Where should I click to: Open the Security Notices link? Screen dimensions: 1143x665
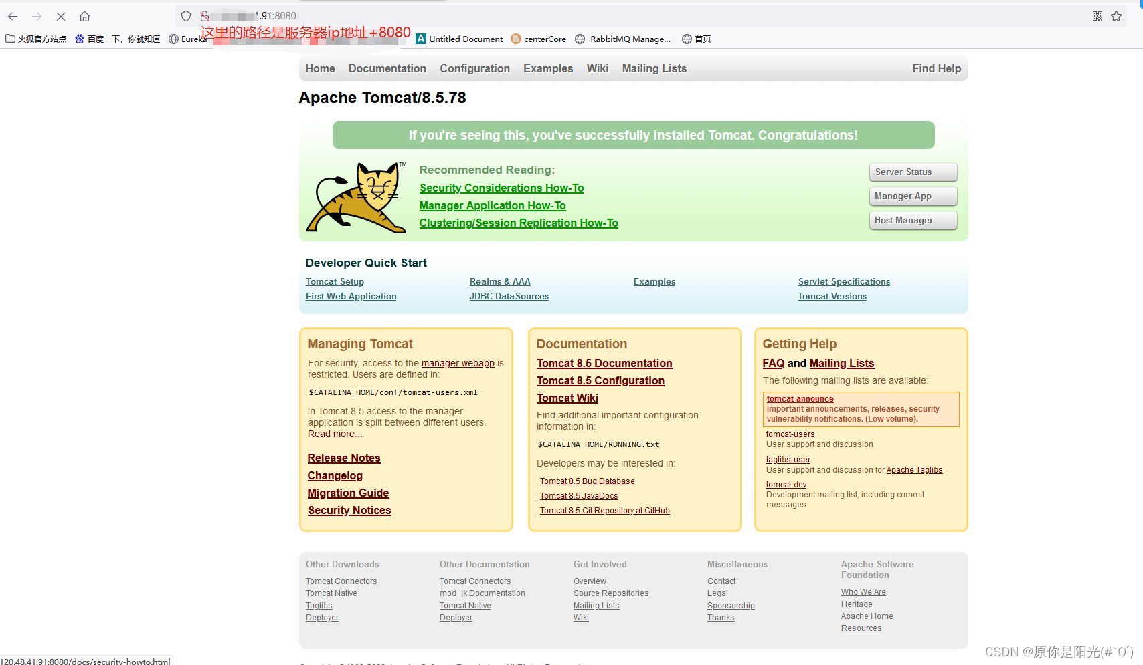click(349, 510)
